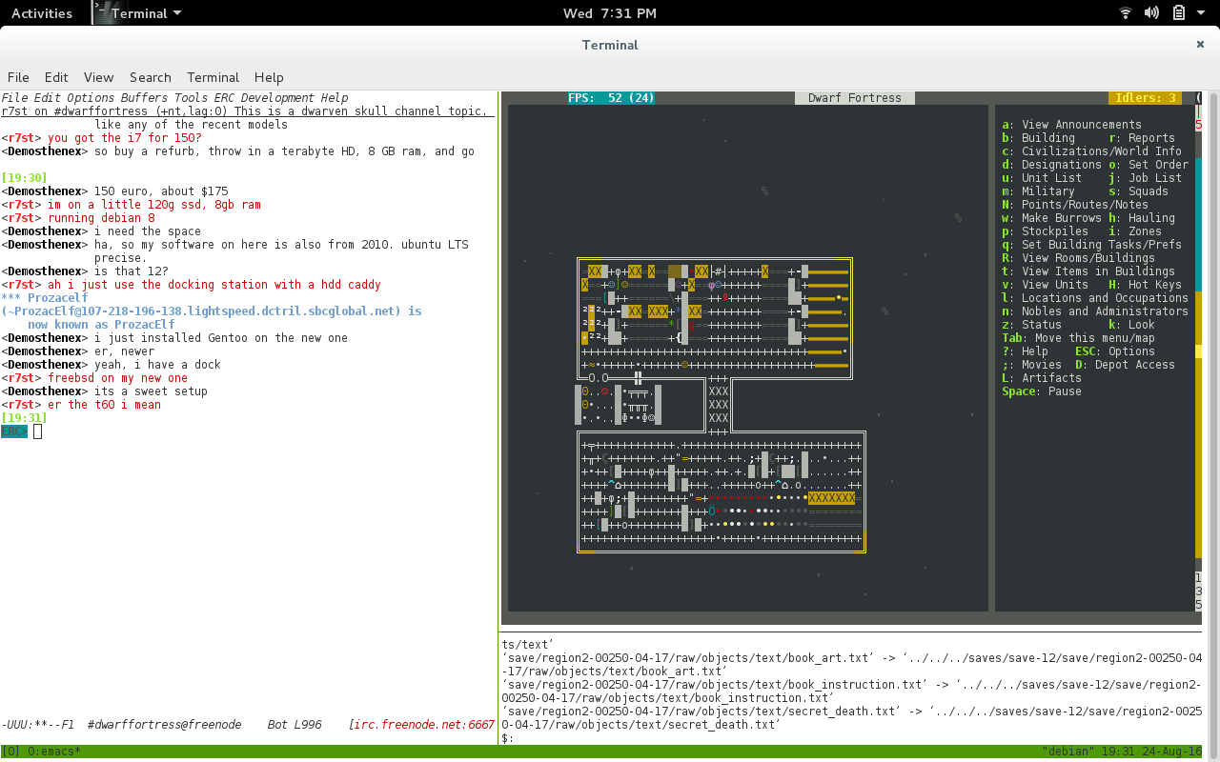This screenshot has height=762, width=1220.
Task: Click the Terminal app icon in top bar
Action: pos(102,12)
